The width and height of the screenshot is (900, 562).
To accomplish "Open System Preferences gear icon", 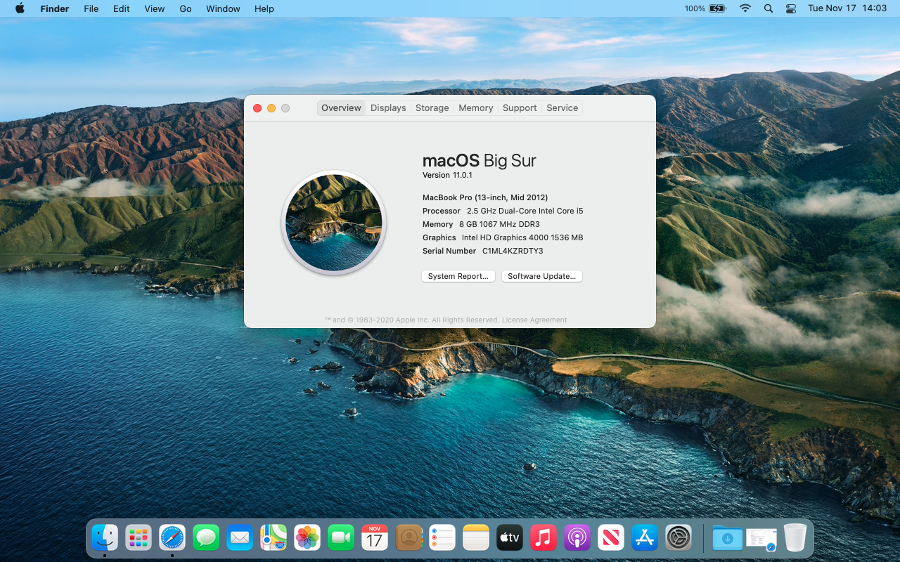I will coord(679,538).
